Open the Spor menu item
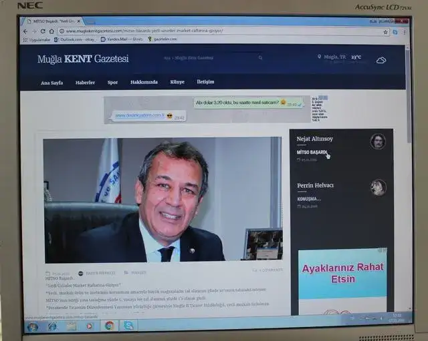428x341 pixels. (x=112, y=82)
